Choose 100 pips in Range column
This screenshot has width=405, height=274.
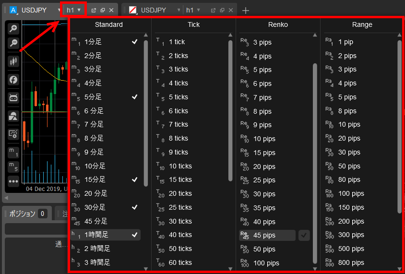click(x=351, y=194)
